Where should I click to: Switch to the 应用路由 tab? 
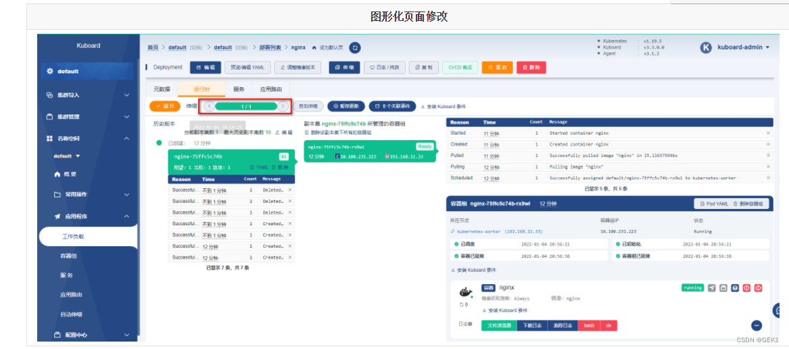click(x=269, y=89)
